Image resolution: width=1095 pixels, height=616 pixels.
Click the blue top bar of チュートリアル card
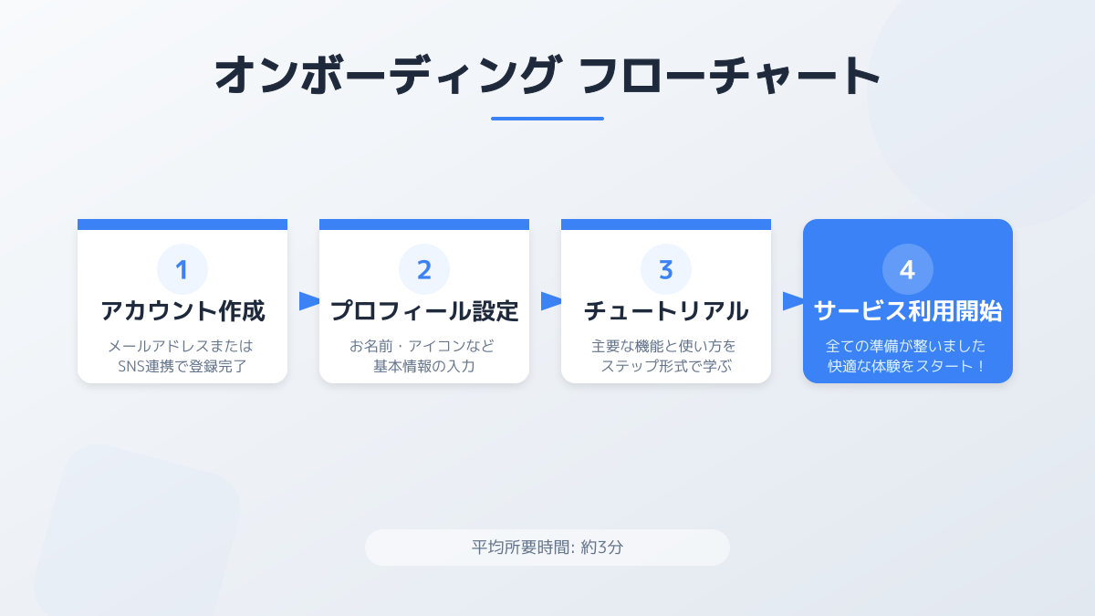666,224
